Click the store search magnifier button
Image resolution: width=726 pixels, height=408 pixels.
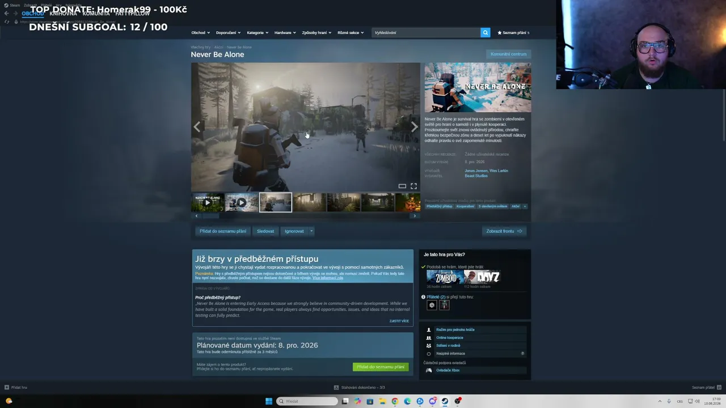click(x=485, y=32)
